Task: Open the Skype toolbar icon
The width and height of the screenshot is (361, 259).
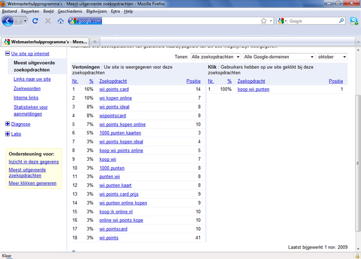Action: click(x=354, y=21)
